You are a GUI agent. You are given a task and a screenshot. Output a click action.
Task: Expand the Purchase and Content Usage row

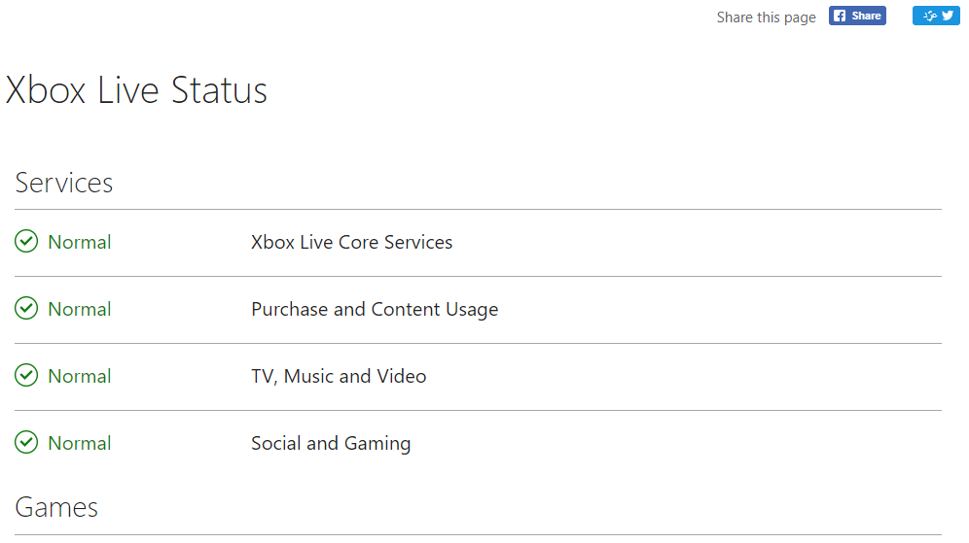click(478, 310)
